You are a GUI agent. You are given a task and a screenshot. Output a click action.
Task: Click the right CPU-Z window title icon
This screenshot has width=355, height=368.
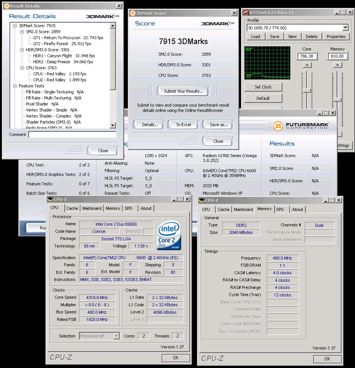[x=202, y=200]
